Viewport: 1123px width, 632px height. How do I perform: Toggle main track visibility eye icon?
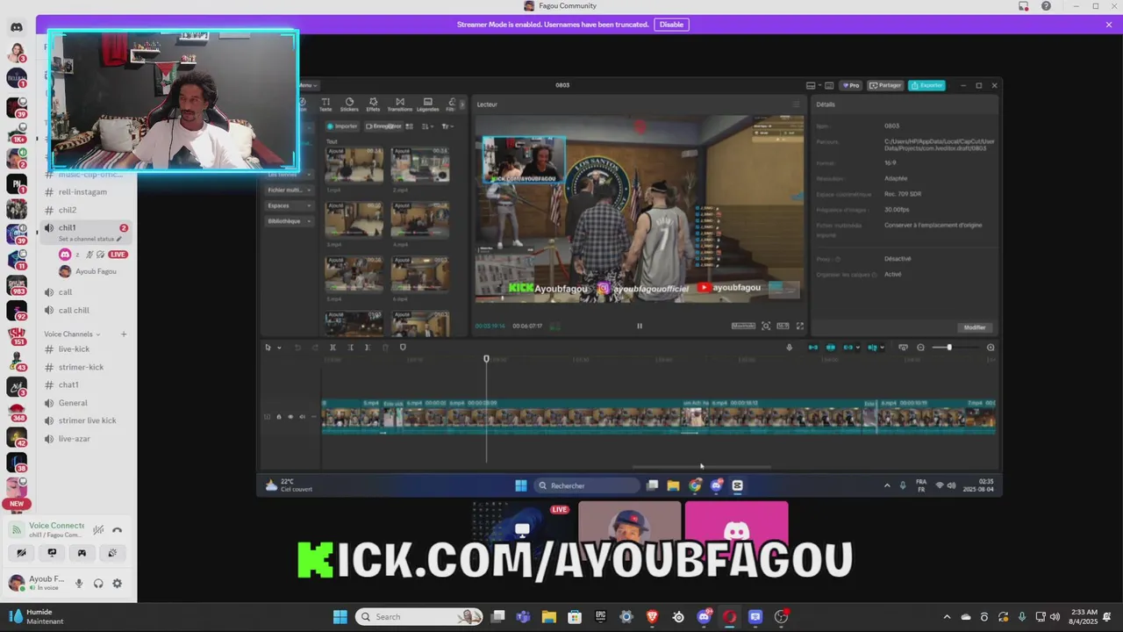[290, 417]
